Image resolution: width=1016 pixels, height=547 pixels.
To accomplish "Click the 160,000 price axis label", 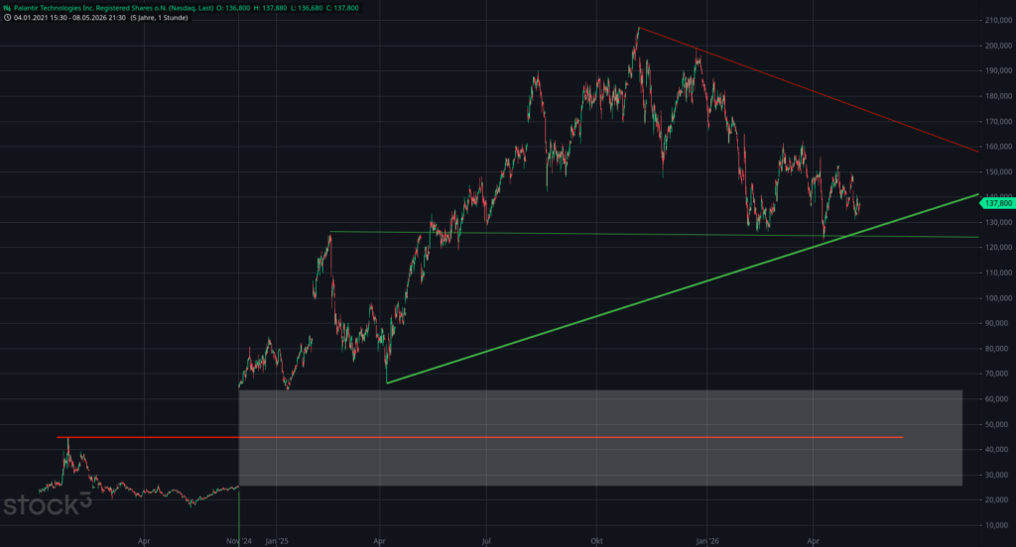I will [998, 147].
